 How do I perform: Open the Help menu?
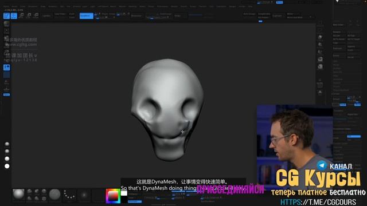[250, 6]
